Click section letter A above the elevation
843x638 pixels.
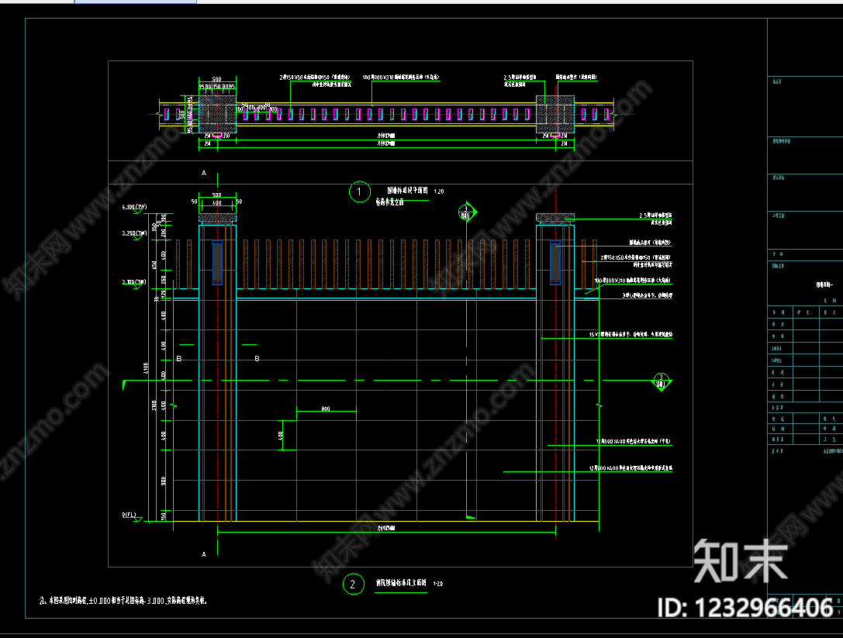(x=204, y=173)
